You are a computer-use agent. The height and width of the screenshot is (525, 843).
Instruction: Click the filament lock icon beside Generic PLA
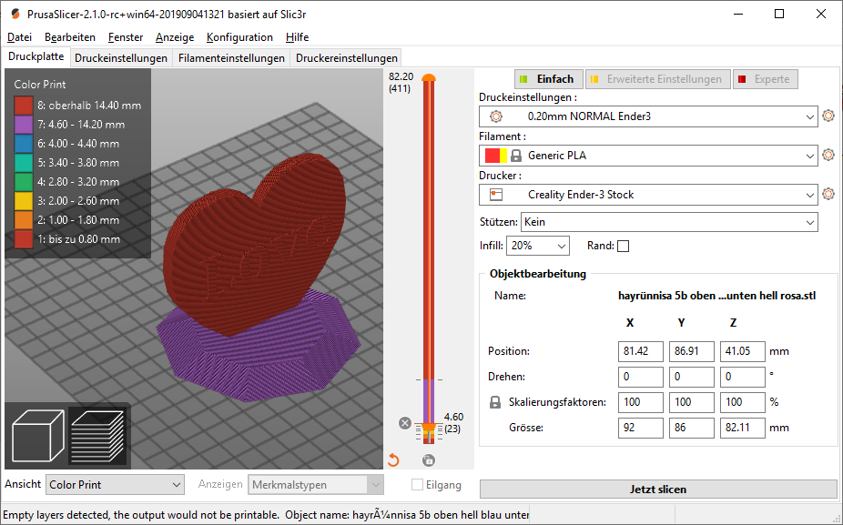[x=516, y=156]
